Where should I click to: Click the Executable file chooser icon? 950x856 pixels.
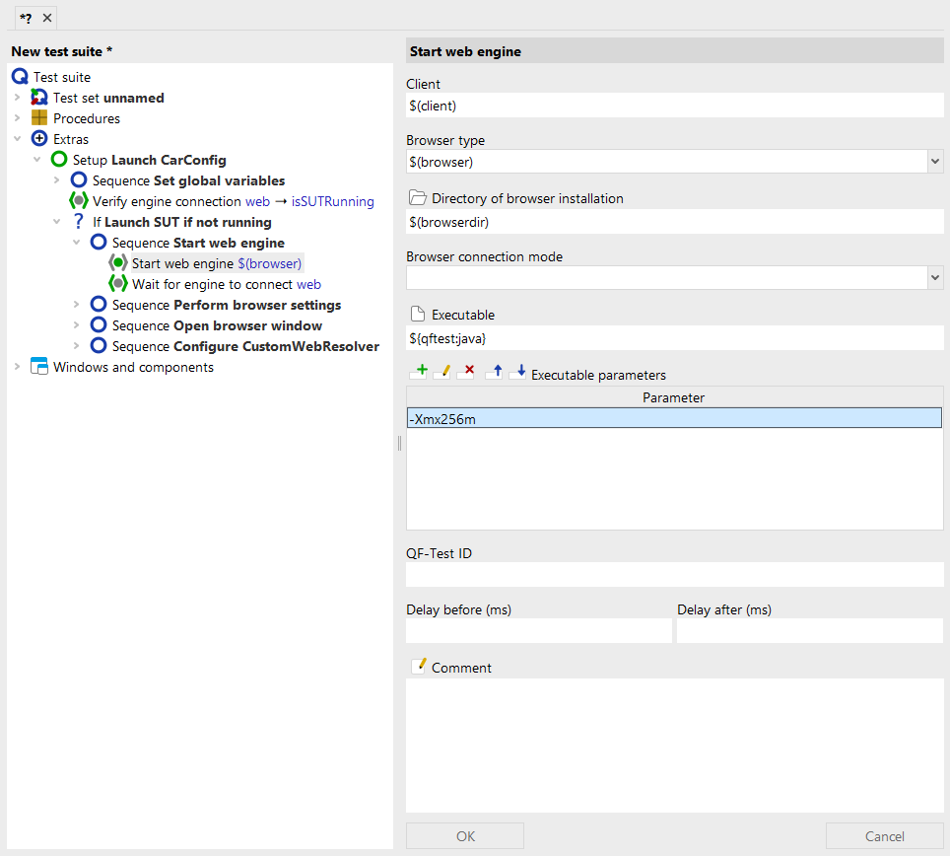coord(417,315)
